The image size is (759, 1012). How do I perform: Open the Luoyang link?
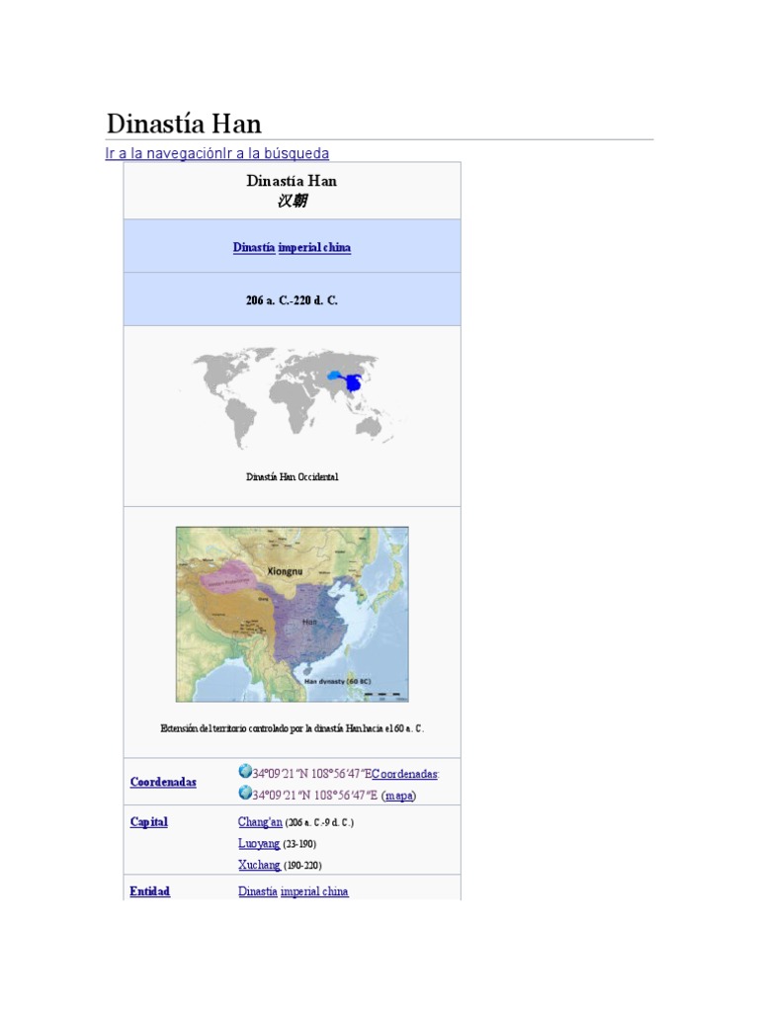tap(259, 844)
